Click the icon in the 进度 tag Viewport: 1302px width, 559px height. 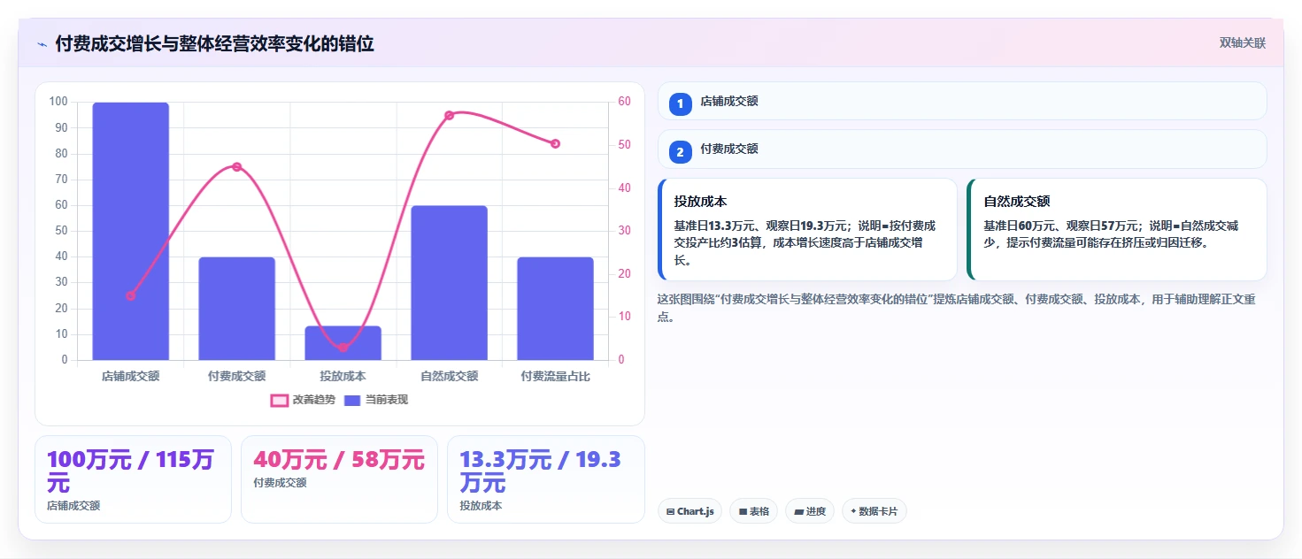[798, 512]
